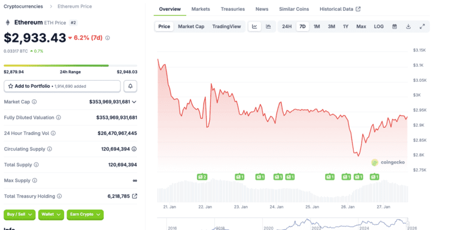This screenshot has width=449, height=230.
Task: Go to Cryptocurrencies breadcrumb link
Action: click(x=23, y=7)
